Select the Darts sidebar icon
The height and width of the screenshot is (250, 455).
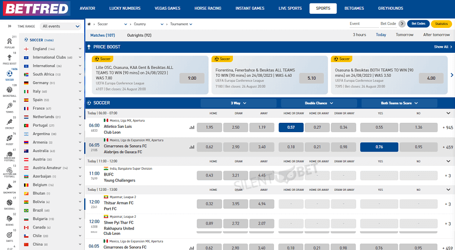click(9, 235)
